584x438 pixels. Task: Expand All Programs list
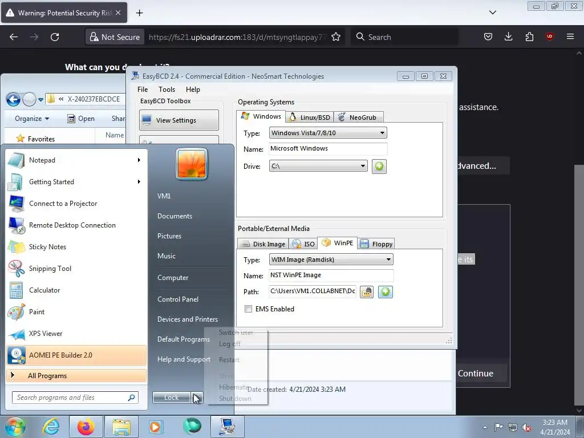click(x=76, y=375)
